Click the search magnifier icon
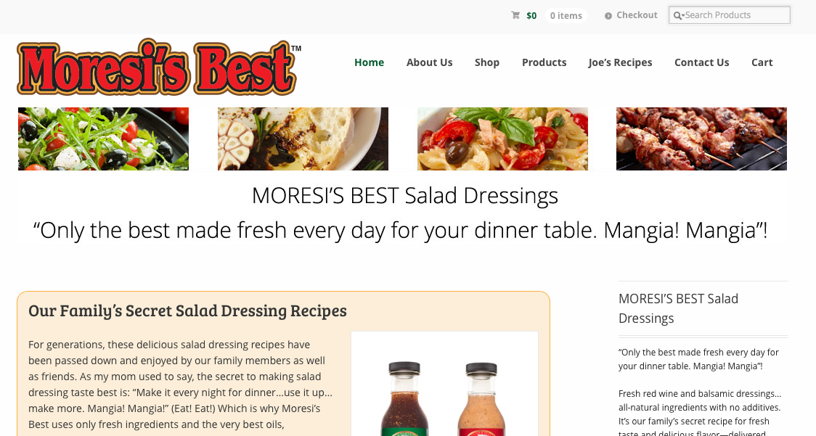This screenshot has height=436, width=816. (677, 16)
